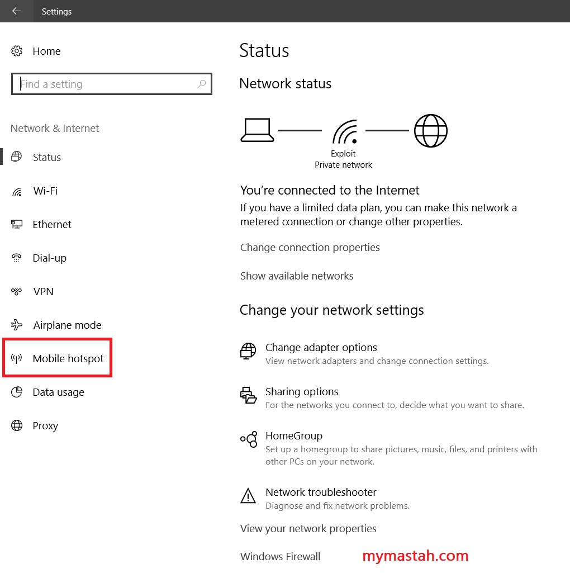570x573 pixels.
Task: Click the VPN icon in sidebar
Action: pyautogui.click(x=16, y=291)
